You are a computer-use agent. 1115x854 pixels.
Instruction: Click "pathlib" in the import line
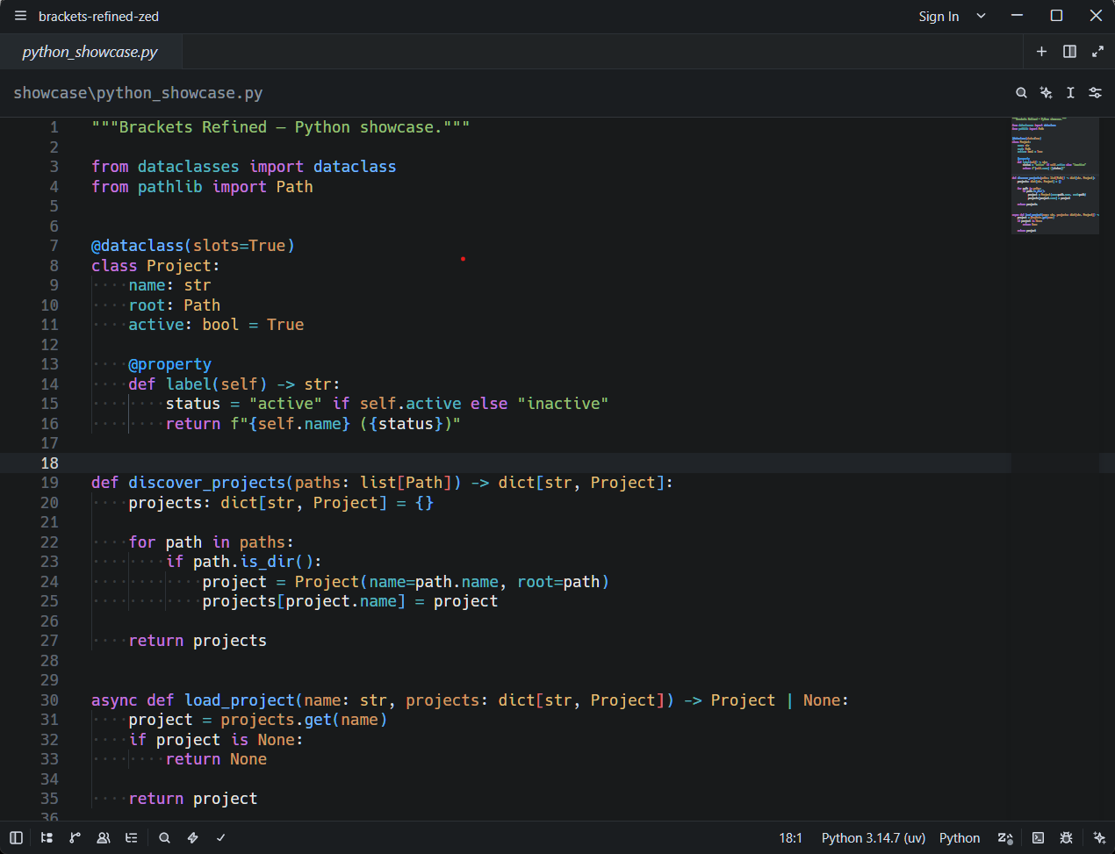coord(169,186)
